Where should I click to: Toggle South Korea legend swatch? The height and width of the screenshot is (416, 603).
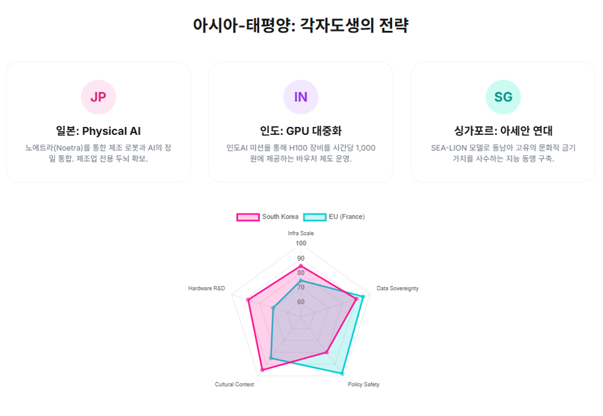click(248, 217)
